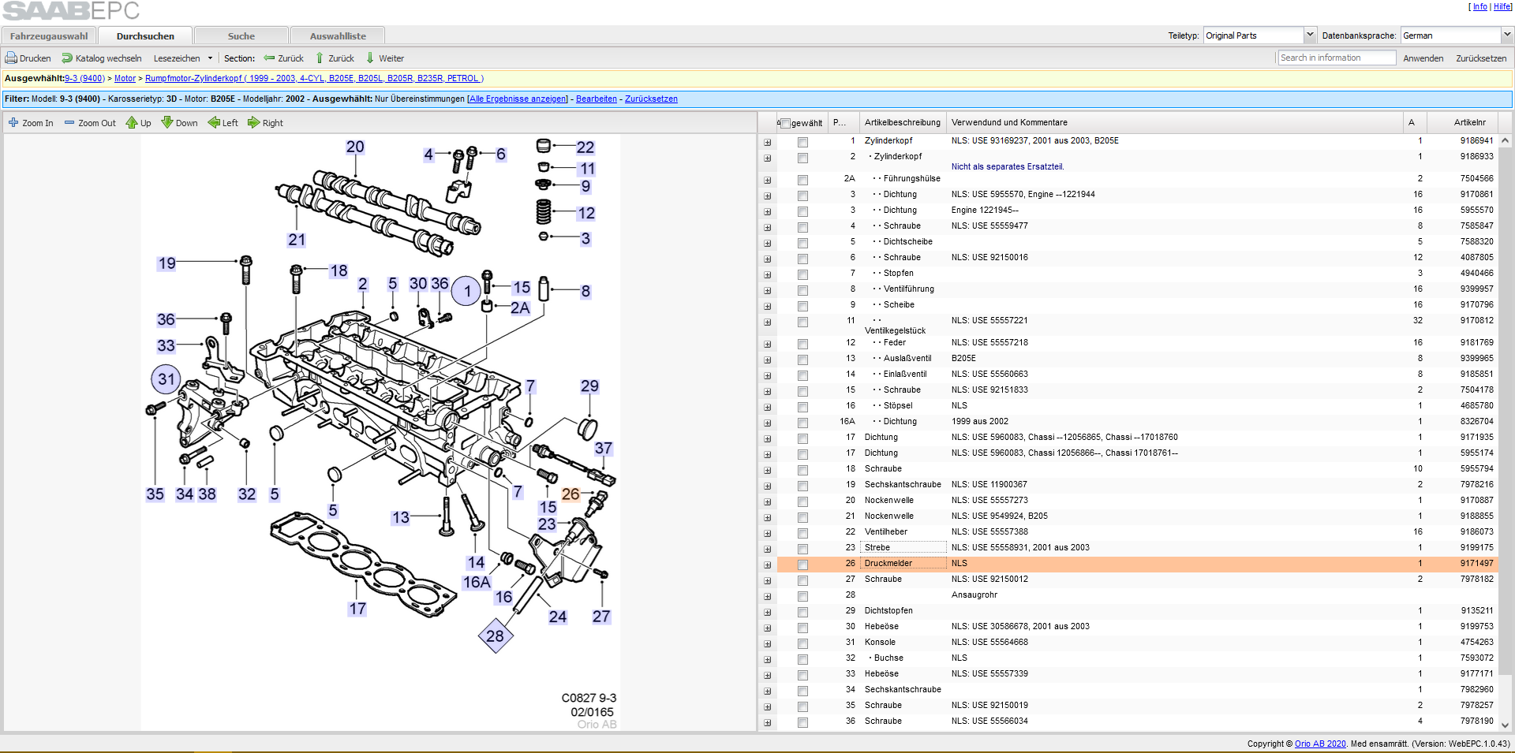Tick checkbox for Nockenwelle part 20
Screen dimensions: 1515x753
coord(802,501)
